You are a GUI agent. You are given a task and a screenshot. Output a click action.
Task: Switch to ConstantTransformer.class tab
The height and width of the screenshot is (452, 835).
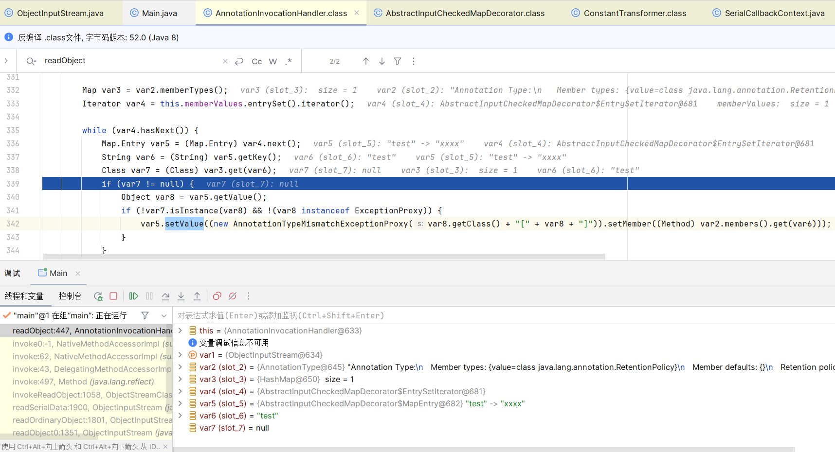coord(629,13)
